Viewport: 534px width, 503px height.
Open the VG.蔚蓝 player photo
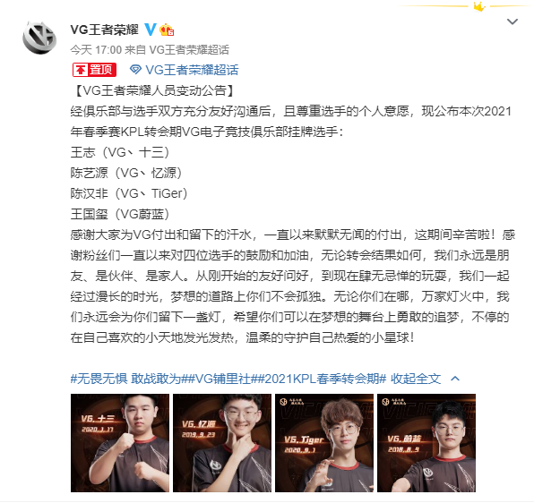coord(426,443)
